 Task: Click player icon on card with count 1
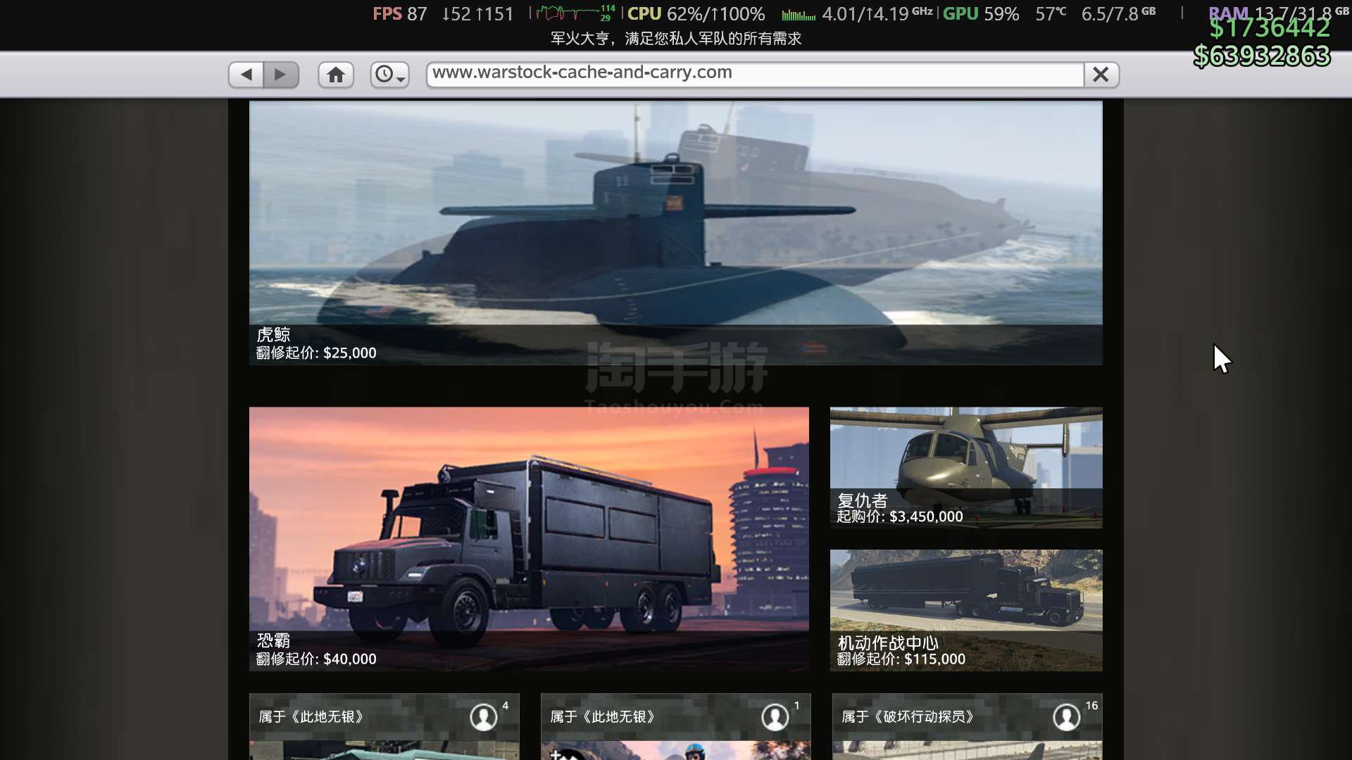[x=775, y=717]
